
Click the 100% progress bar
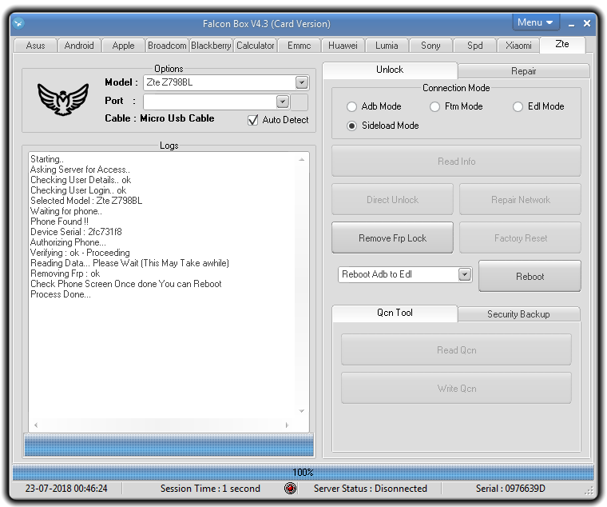(303, 473)
